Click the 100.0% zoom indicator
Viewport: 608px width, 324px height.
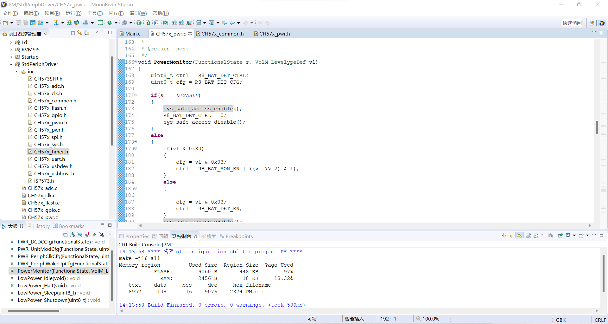click(428, 319)
